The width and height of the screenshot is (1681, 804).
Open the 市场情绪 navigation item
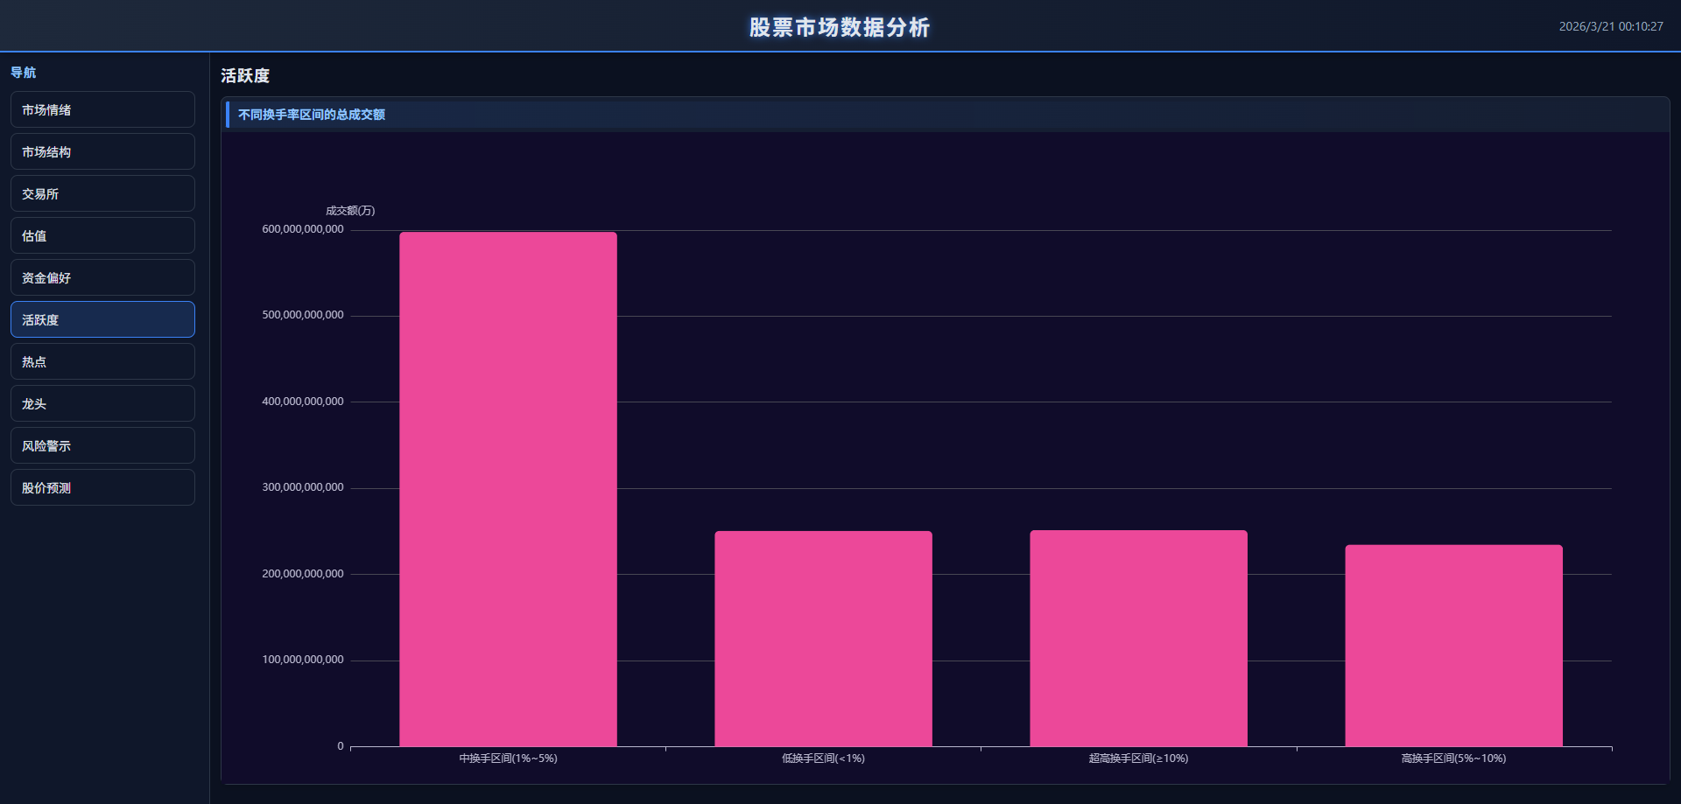[102, 110]
